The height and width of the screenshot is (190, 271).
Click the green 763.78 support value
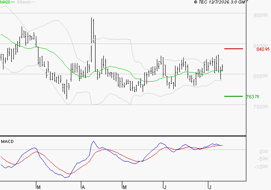[252, 97]
